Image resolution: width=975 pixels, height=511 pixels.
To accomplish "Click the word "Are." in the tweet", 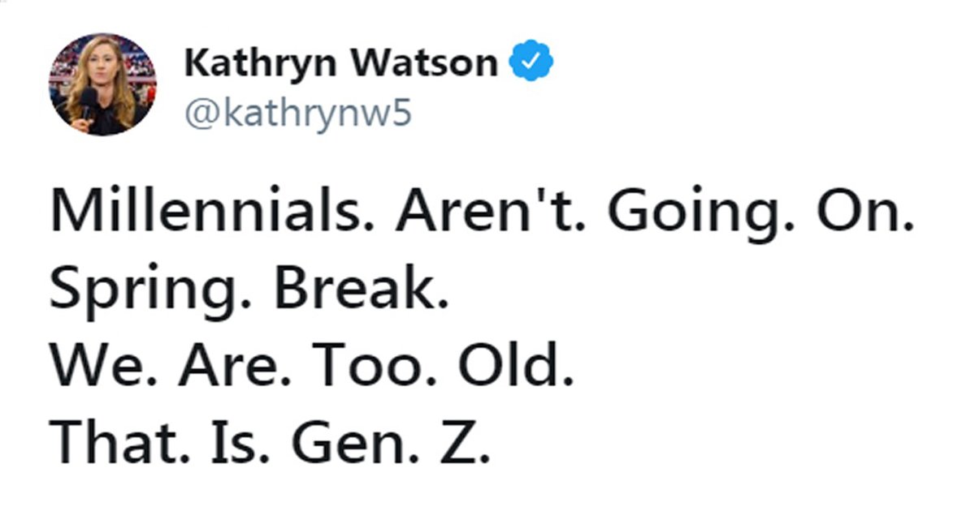I will 235,365.
